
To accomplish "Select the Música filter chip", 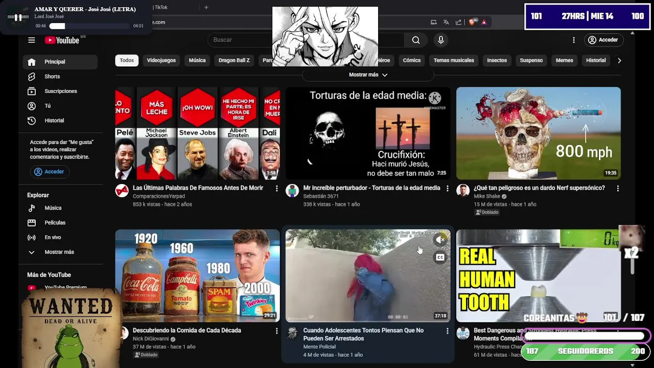I will [197, 60].
